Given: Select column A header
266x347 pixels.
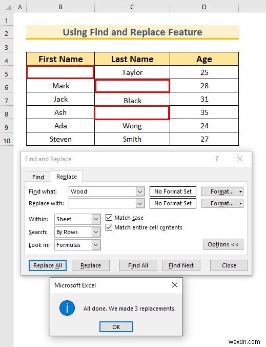Looking at the screenshot, I should 20,7.
